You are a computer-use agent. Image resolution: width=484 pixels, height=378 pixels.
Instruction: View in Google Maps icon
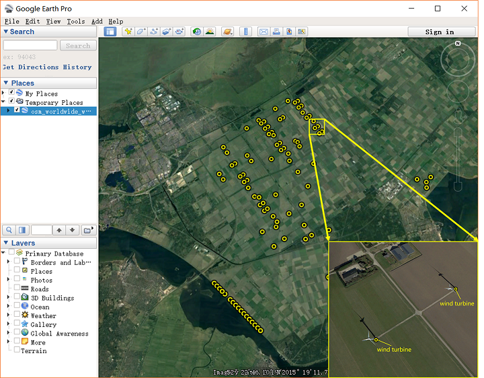coord(301,32)
